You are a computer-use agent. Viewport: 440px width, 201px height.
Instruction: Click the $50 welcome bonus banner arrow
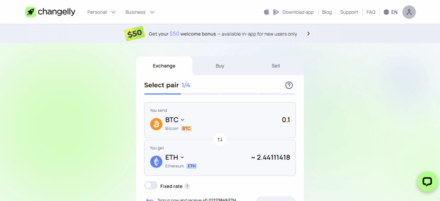tap(309, 33)
